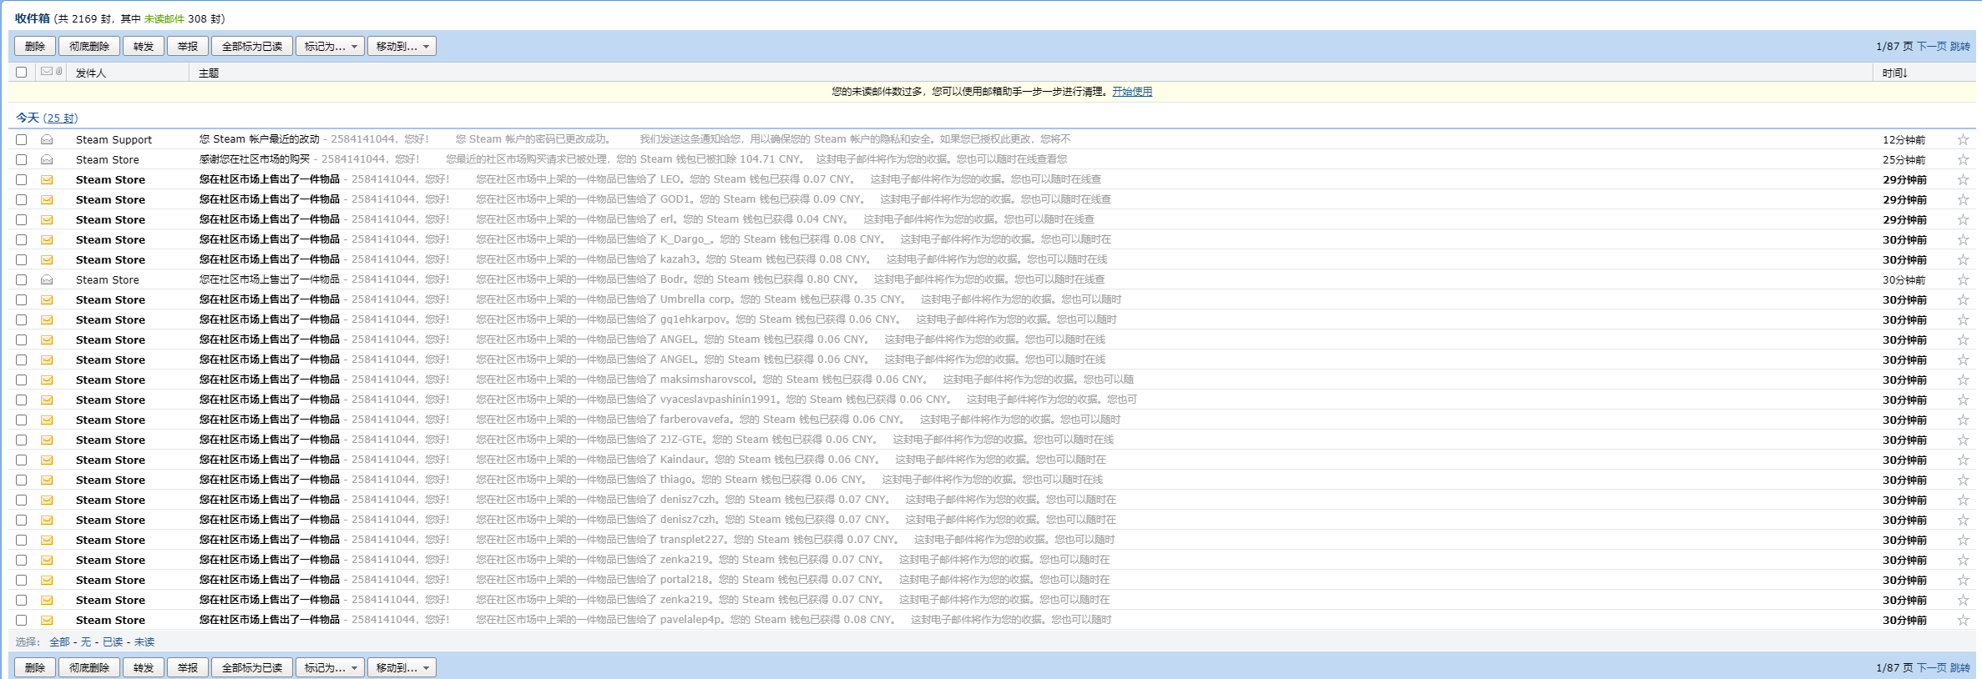Select 全部 in the 选择 row
This screenshot has width=1982, height=679.
(60, 642)
